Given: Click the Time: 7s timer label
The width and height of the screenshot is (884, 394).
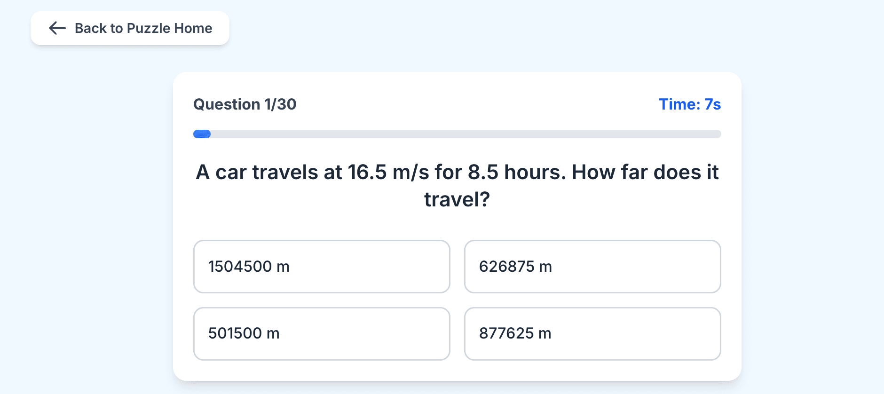Looking at the screenshot, I should (689, 104).
